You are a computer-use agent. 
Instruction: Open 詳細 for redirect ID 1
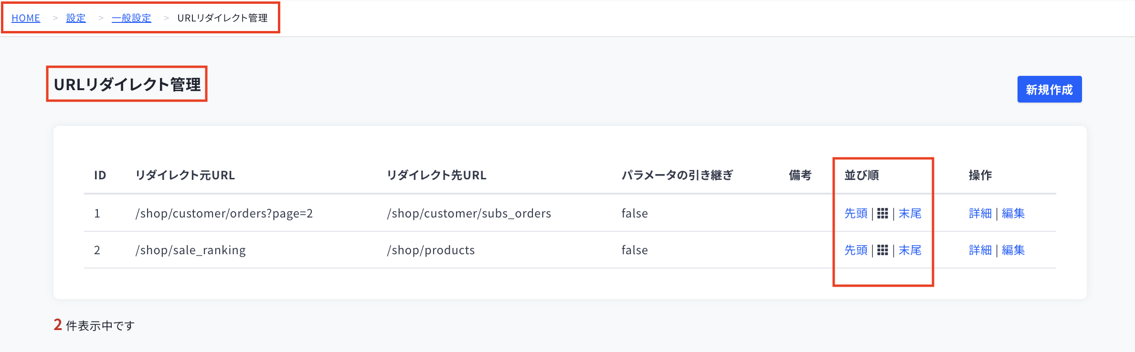click(x=980, y=213)
